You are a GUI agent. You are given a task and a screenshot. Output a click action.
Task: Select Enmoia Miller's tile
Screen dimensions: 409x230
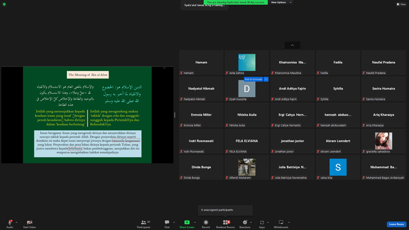[x=201, y=115]
